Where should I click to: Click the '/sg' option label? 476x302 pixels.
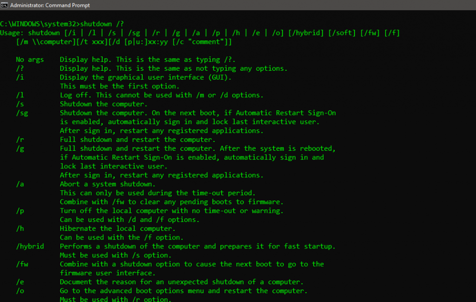[22, 113]
